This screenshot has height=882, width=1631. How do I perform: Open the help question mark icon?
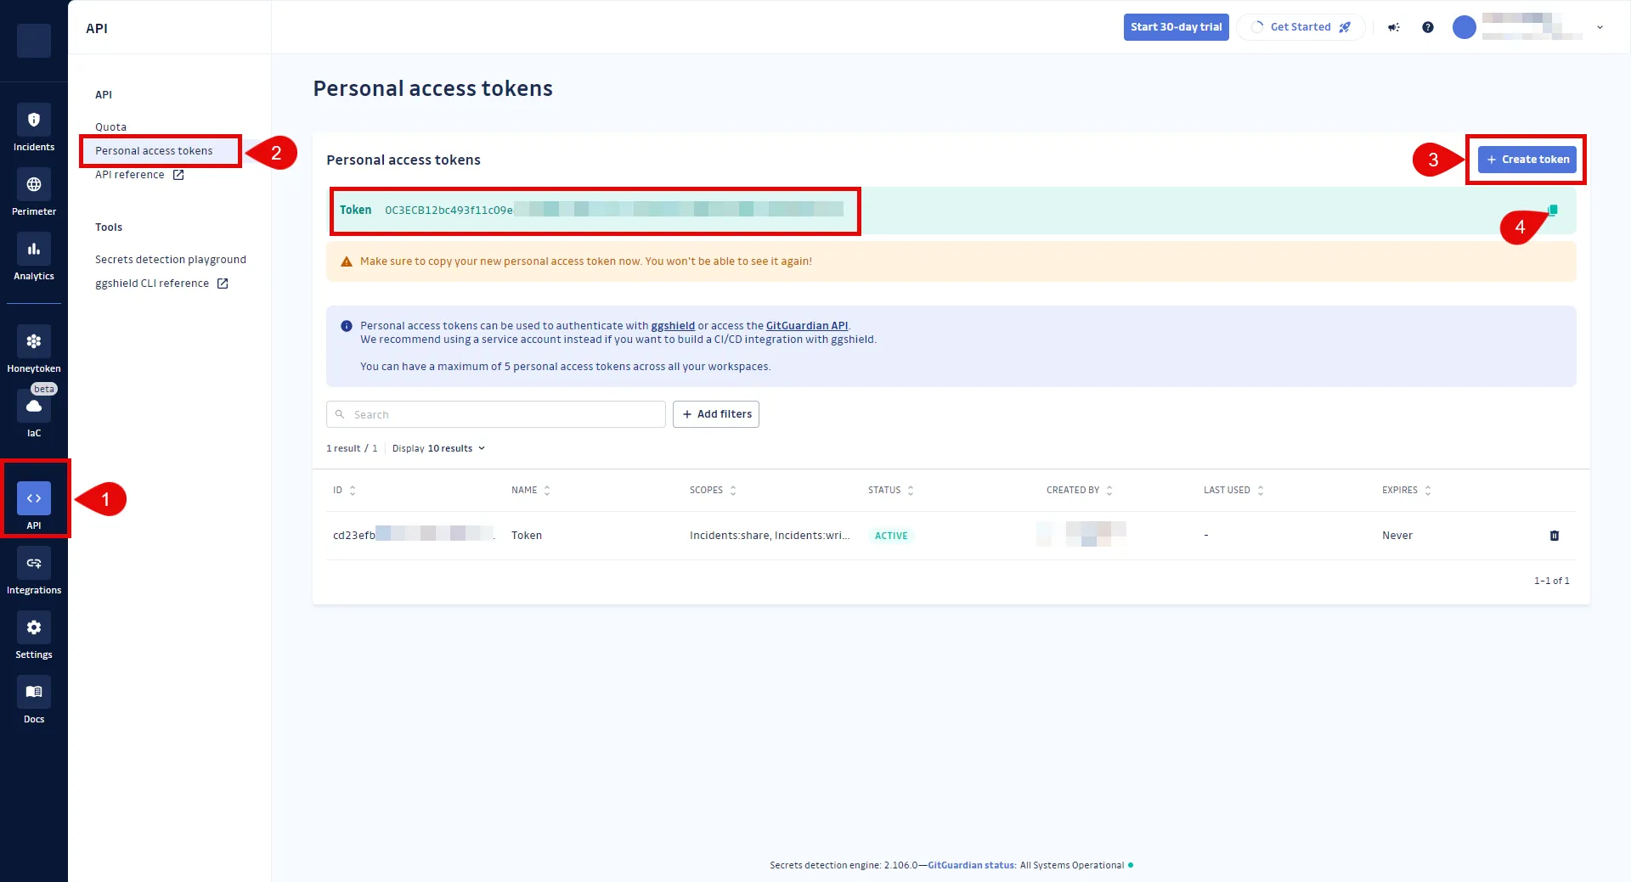click(x=1427, y=27)
